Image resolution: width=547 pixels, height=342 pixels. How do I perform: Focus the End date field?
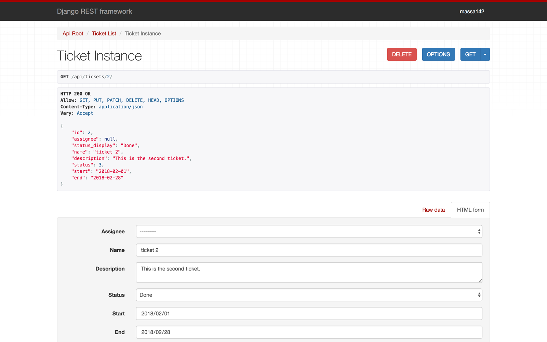(x=309, y=332)
